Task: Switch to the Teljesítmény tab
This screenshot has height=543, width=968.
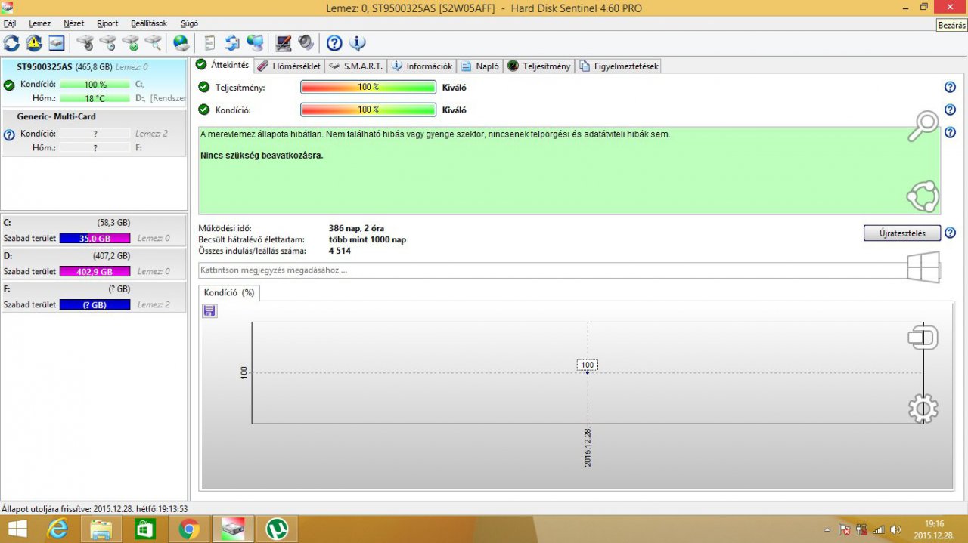Action: pyautogui.click(x=539, y=66)
